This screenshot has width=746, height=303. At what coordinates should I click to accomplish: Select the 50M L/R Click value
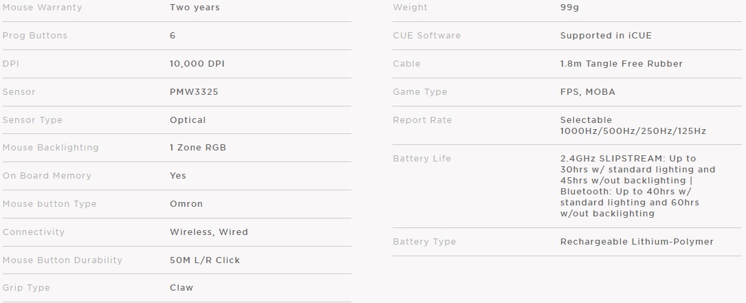pos(205,260)
